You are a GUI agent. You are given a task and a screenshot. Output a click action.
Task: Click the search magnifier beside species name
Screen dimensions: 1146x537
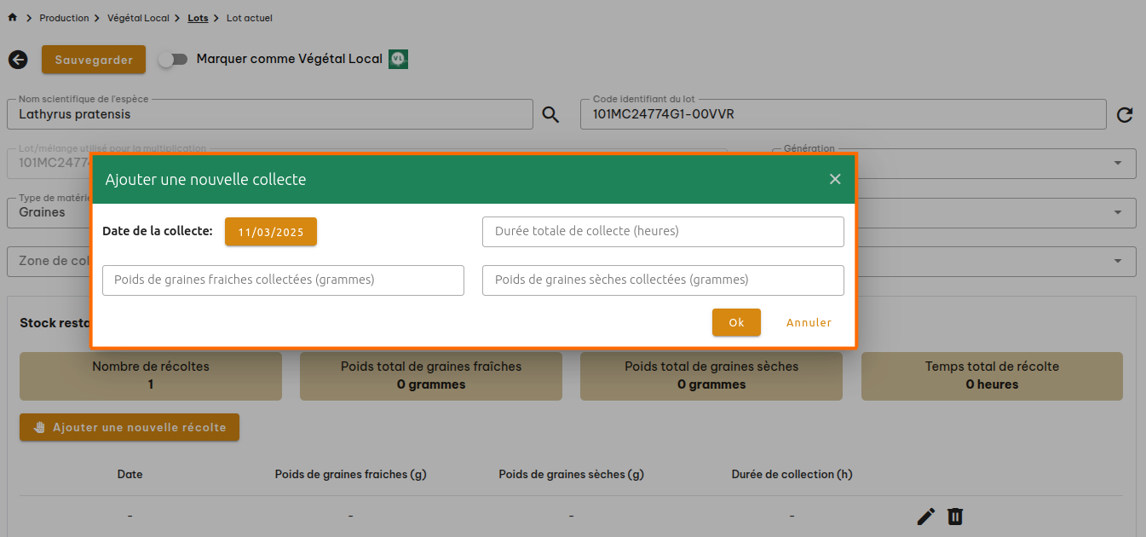[550, 115]
